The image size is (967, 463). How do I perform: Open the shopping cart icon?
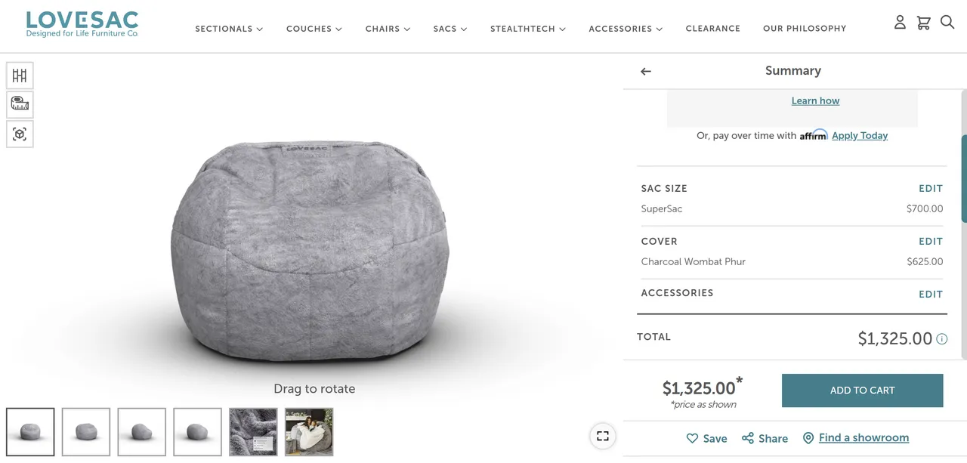click(923, 23)
